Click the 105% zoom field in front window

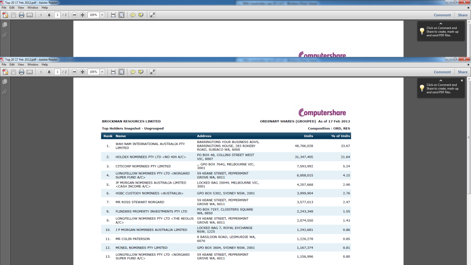click(x=93, y=72)
